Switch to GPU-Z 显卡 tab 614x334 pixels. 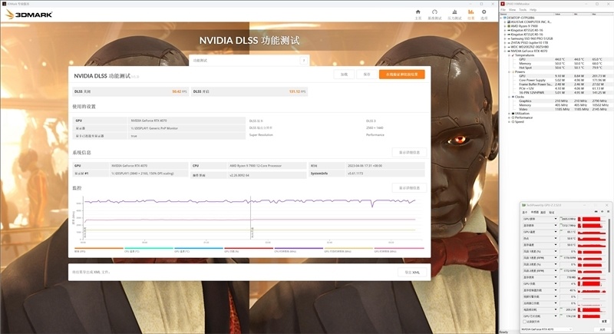tap(525, 212)
